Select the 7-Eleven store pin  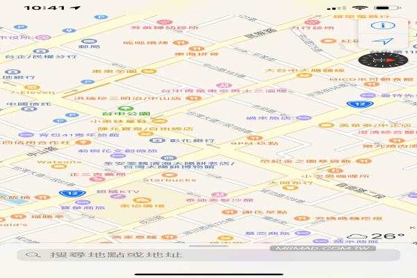[32, 88]
